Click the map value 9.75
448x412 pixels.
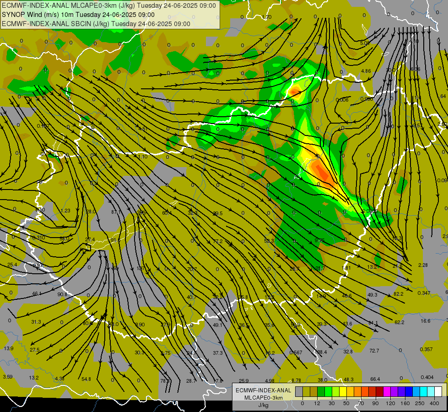319,240
